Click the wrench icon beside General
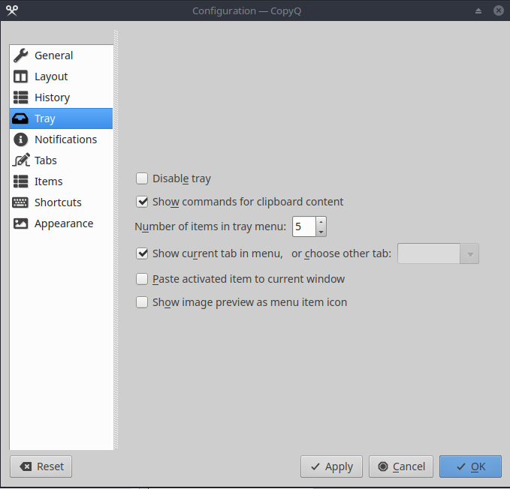The width and height of the screenshot is (510, 489). 21,55
